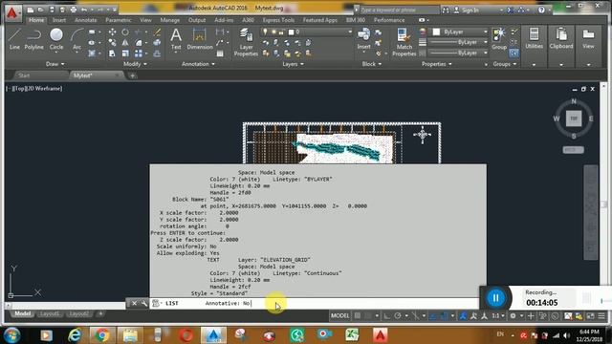Switch to the Layout1 tab

50,314
